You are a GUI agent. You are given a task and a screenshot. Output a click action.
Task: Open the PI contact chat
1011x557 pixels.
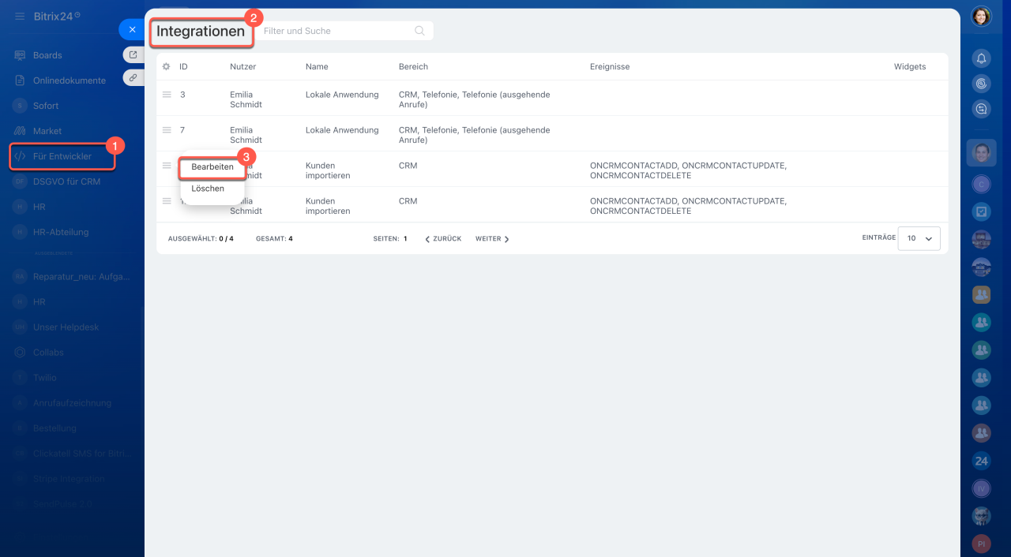(981, 544)
